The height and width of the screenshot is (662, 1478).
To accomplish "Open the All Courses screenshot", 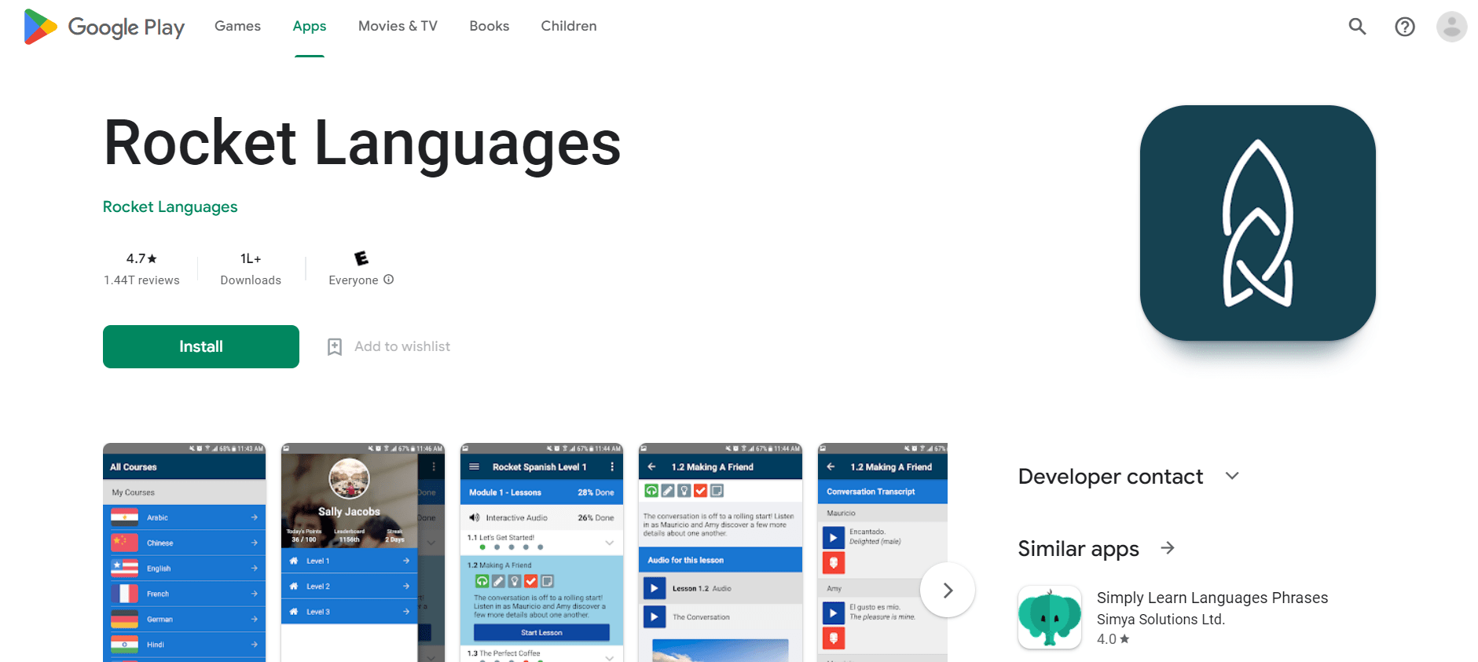I will tap(185, 552).
